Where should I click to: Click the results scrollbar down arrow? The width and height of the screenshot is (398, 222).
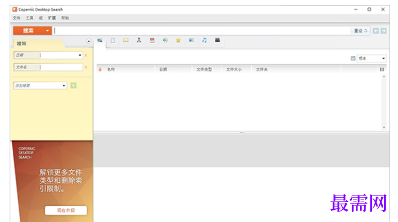(x=384, y=127)
